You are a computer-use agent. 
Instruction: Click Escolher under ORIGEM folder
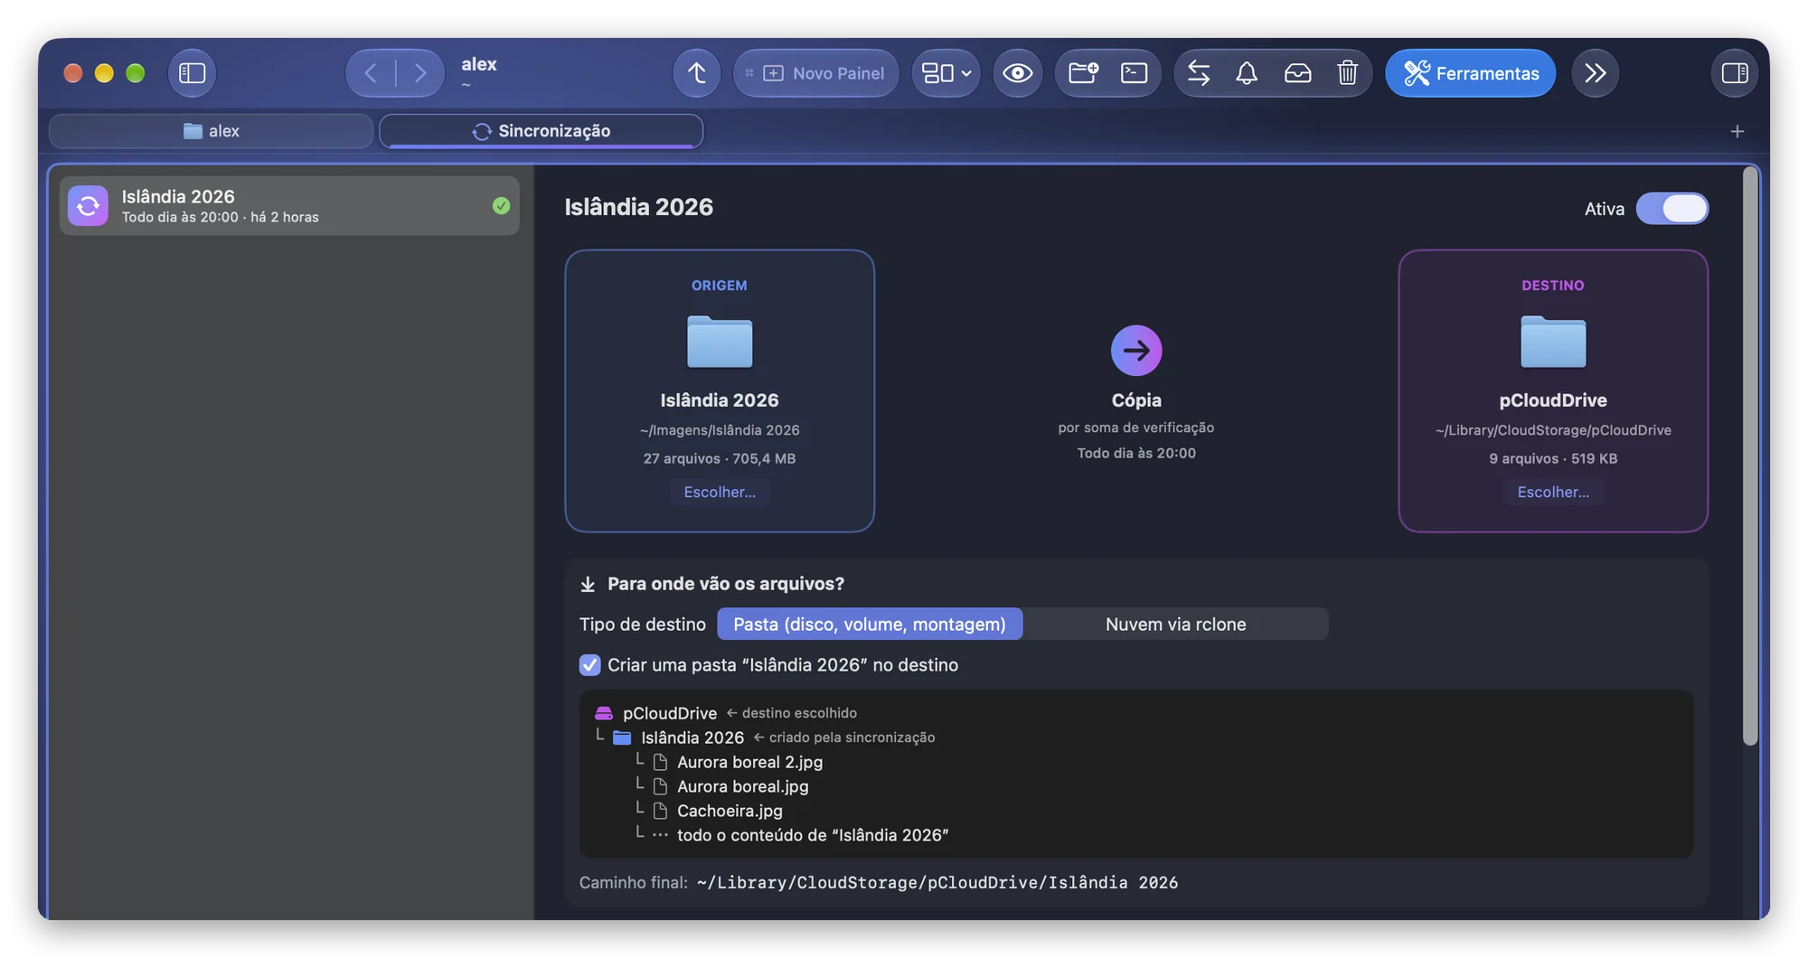pyautogui.click(x=720, y=493)
